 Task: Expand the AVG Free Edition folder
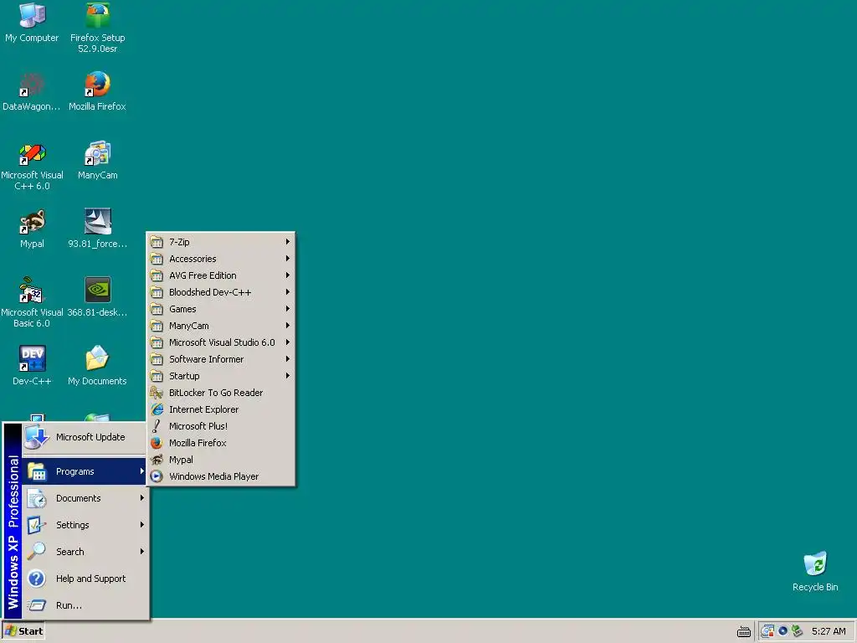221,275
